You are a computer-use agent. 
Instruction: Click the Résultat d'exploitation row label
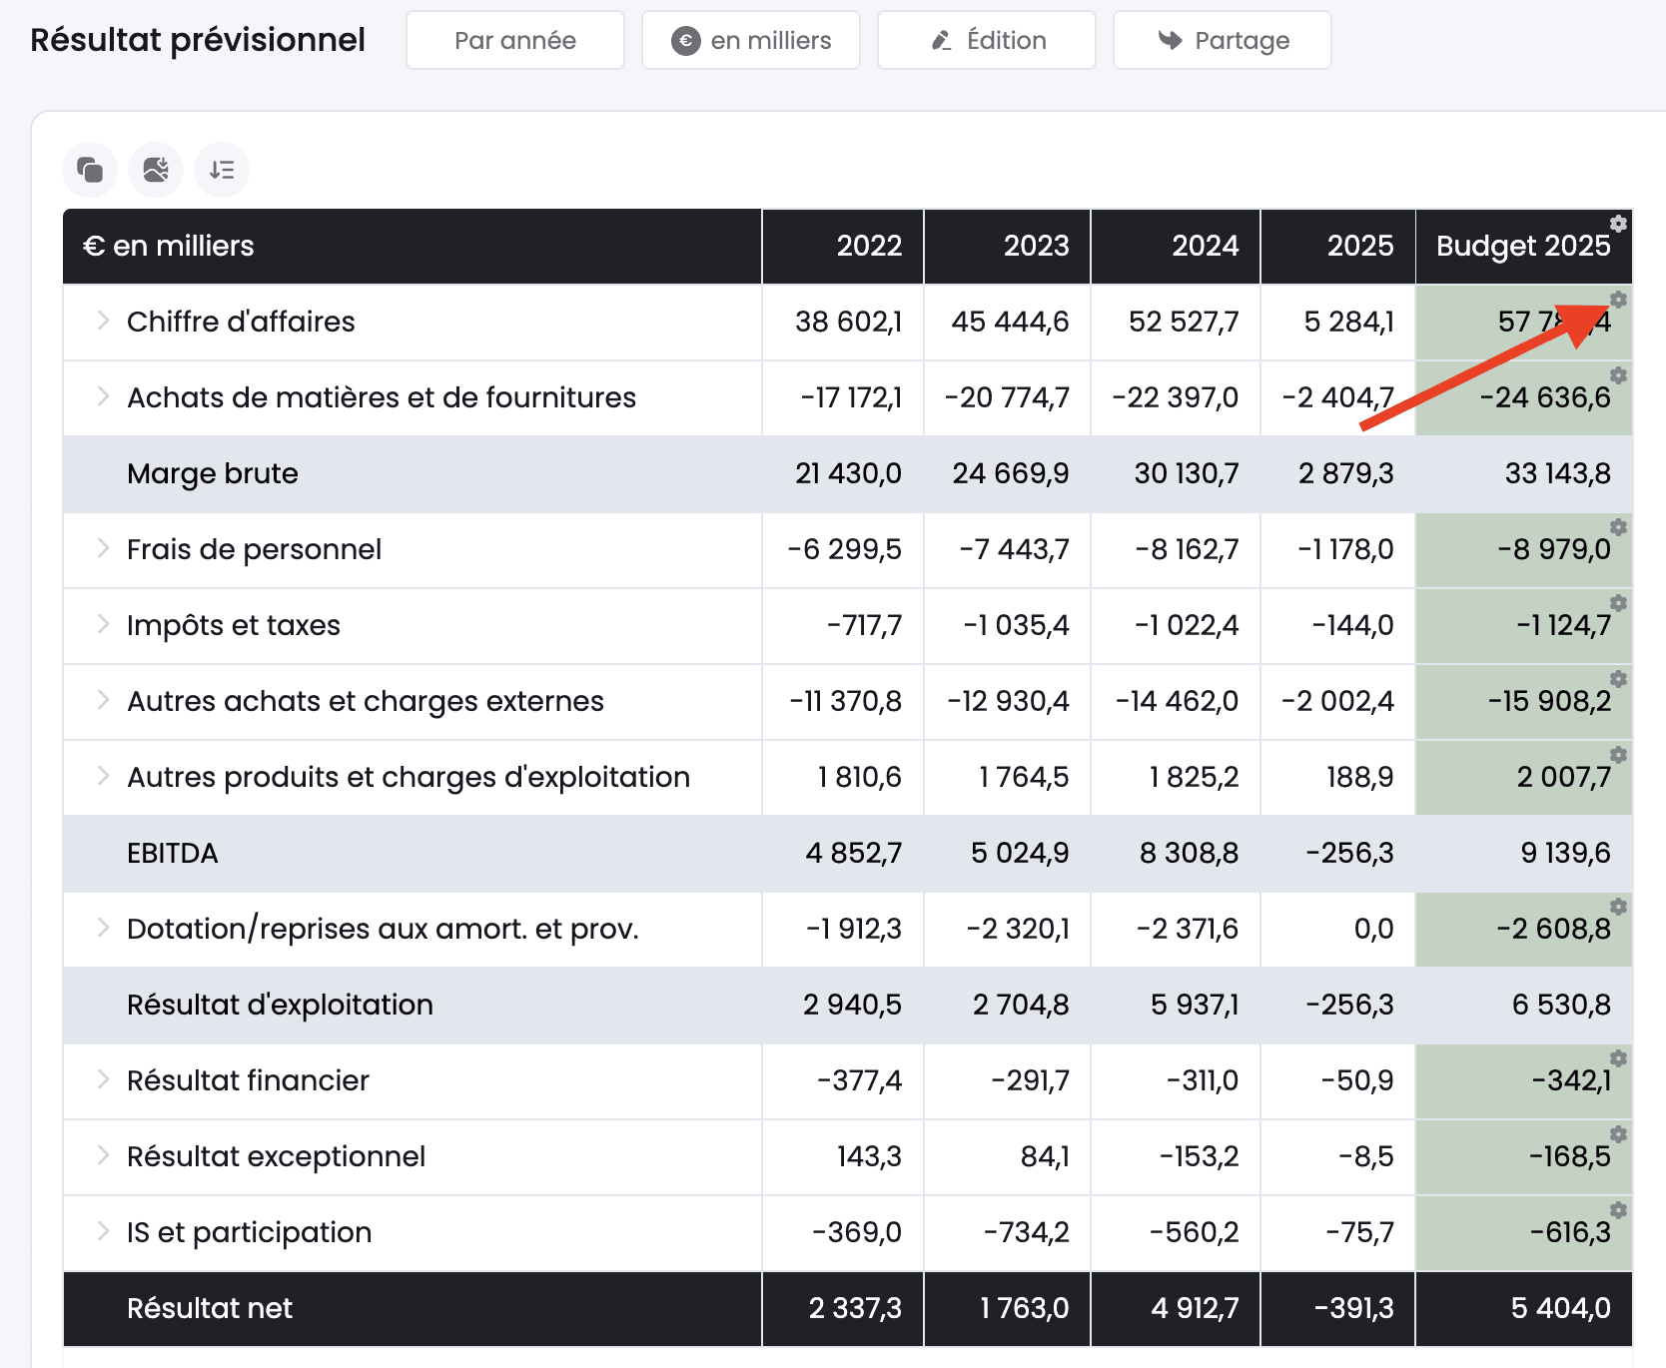[280, 1005]
